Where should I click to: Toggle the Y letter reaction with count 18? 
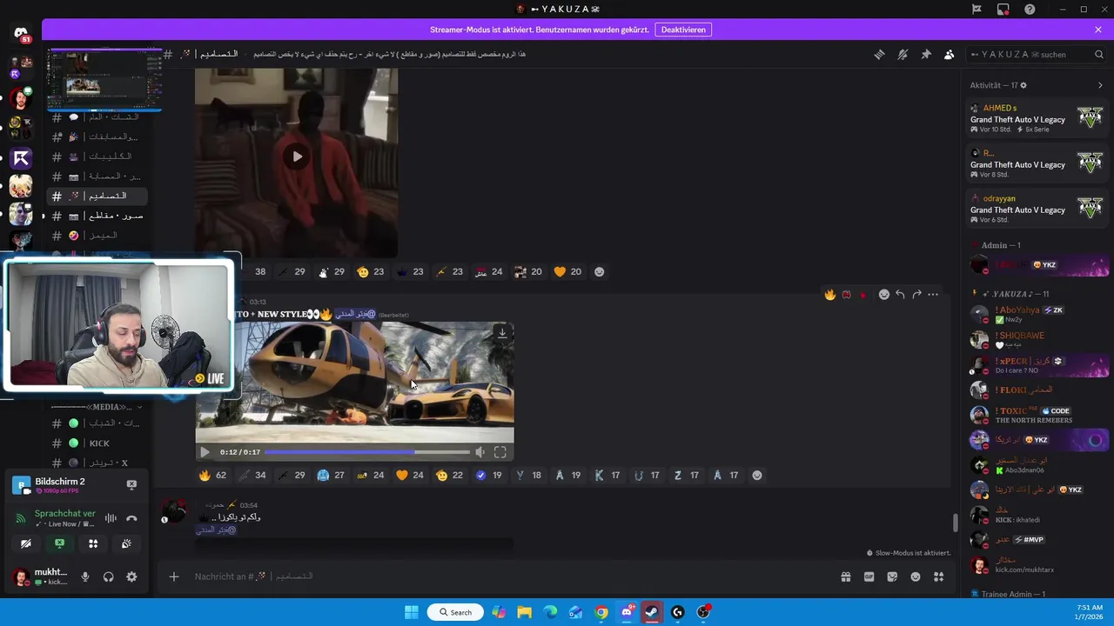[527, 476]
